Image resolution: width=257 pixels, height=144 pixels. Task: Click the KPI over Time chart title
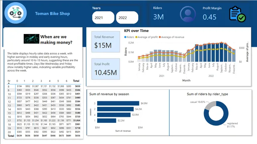tap(137, 31)
